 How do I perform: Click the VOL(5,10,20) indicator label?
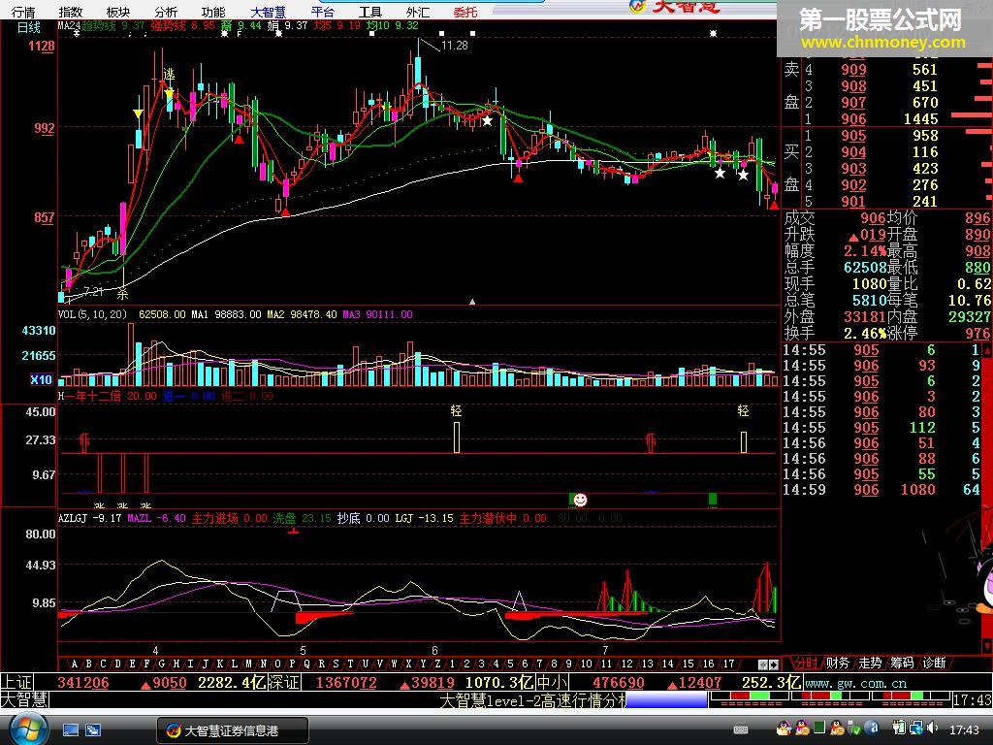[92, 314]
